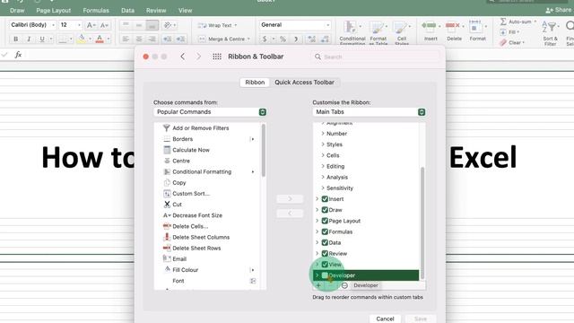Viewport: 574px width, 323px height.
Task: Click the add command right-arrow button
Action: click(290, 199)
